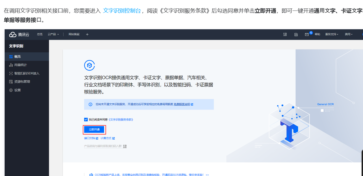Screen dimensions: 363x176
Task: Click QR icon next to 扫码入群
Action: (x=125, y=146)
